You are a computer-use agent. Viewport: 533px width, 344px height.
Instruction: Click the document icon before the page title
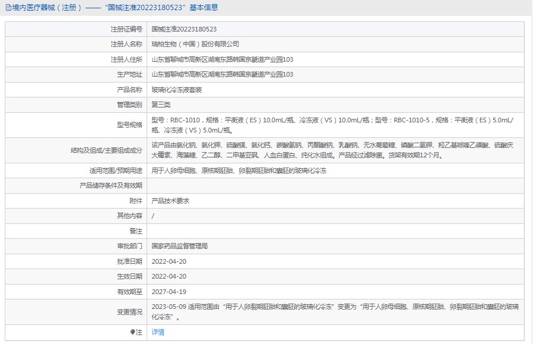tap(8, 8)
